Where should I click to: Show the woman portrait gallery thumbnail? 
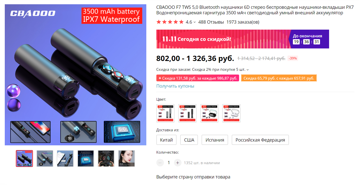126,158
